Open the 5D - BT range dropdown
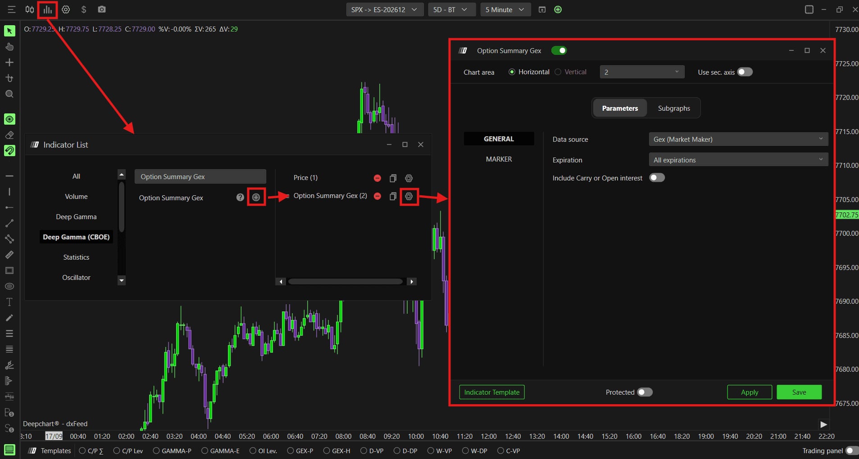The height and width of the screenshot is (459, 859). [452, 9]
